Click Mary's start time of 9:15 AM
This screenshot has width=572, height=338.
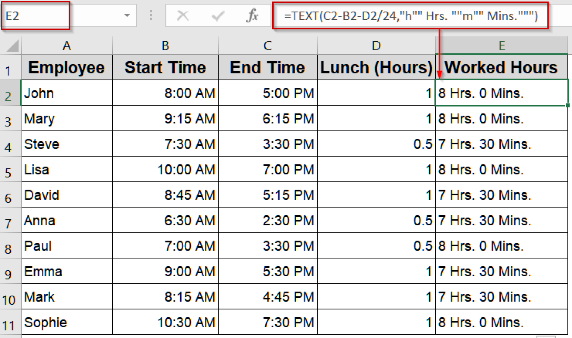pyautogui.click(x=165, y=118)
